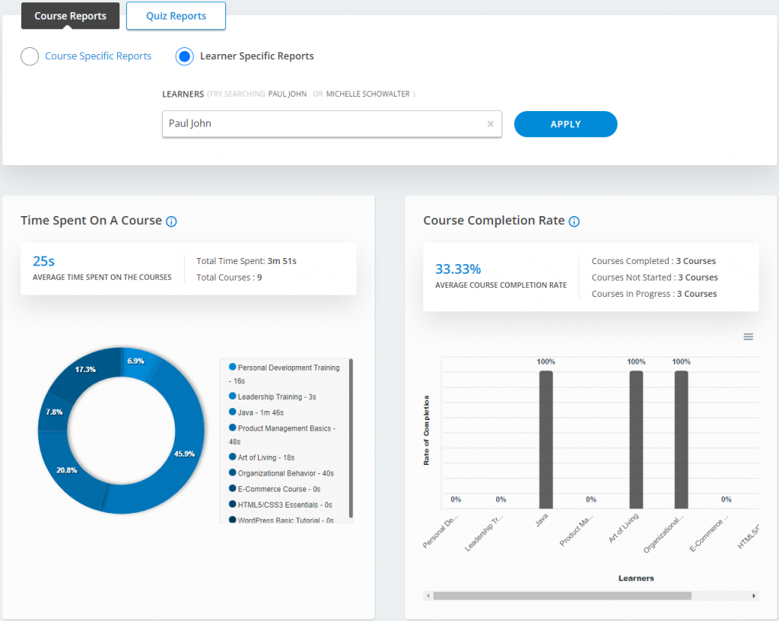Click PAUL JOHN search suggestion
The image size is (779, 621).
287,94
